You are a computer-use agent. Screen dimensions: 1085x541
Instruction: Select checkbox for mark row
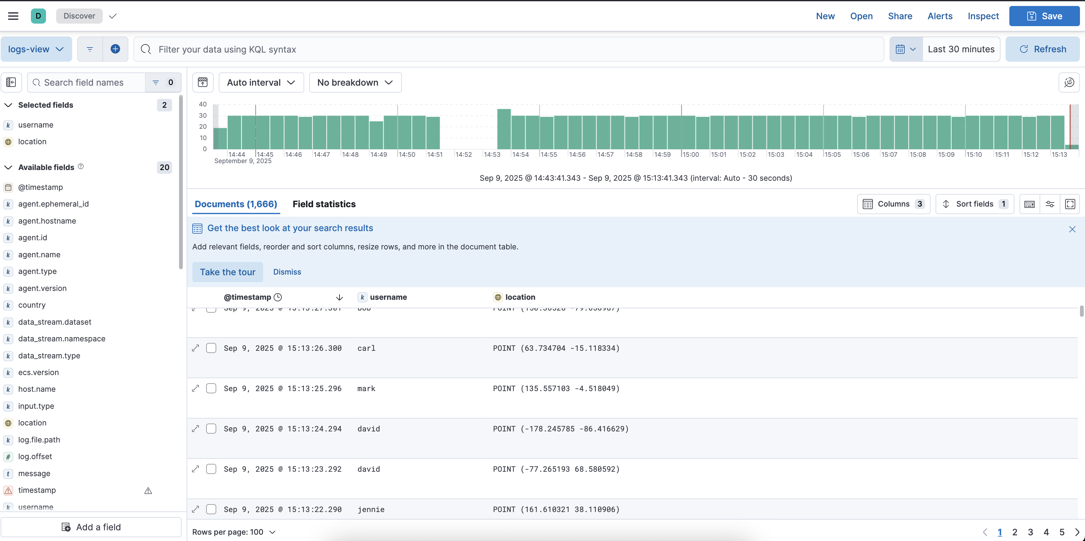(x=211, y=388)
